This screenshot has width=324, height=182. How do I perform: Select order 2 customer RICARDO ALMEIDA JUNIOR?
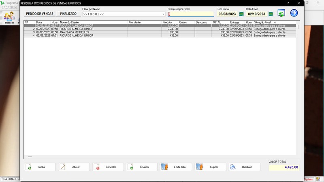pos(76,29)
